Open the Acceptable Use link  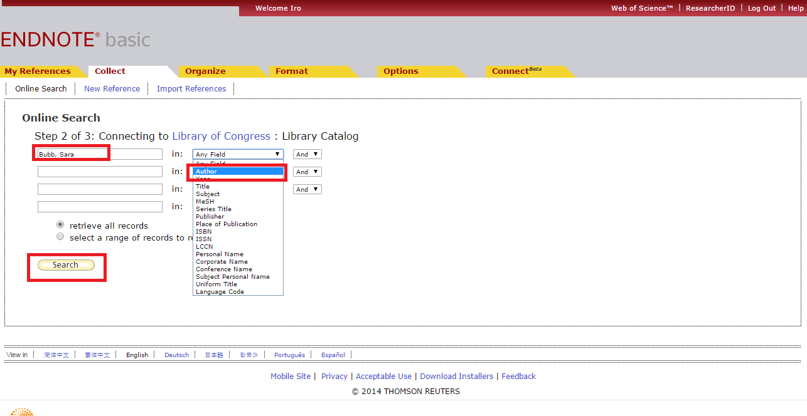click(384, 376)
